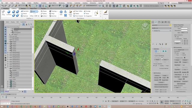Activate the Select and Scale tool
The height and width of the screenshot is (108, 192).
click(46, 6)
